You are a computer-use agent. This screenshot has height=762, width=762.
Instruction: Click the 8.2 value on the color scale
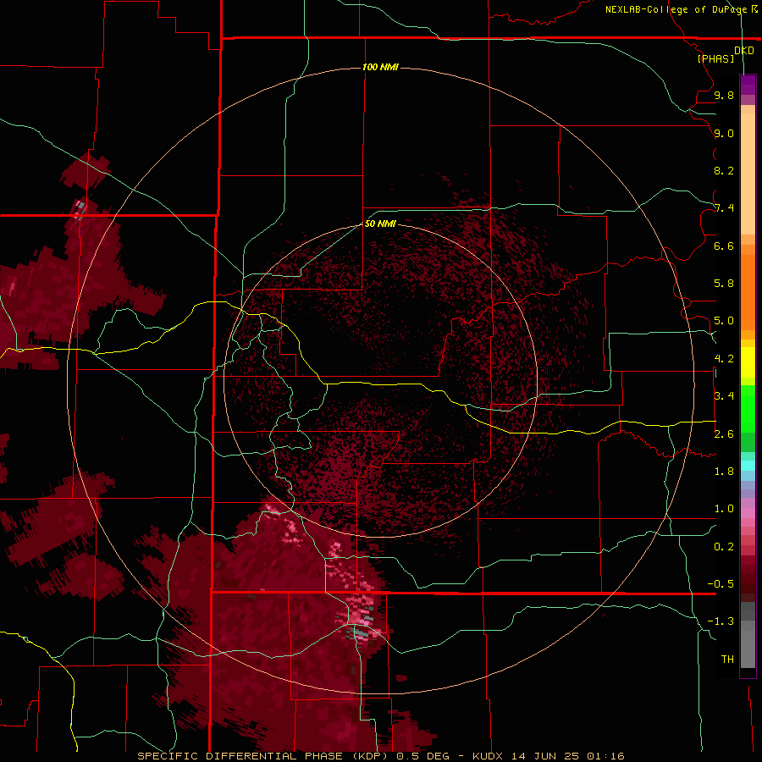724,171
